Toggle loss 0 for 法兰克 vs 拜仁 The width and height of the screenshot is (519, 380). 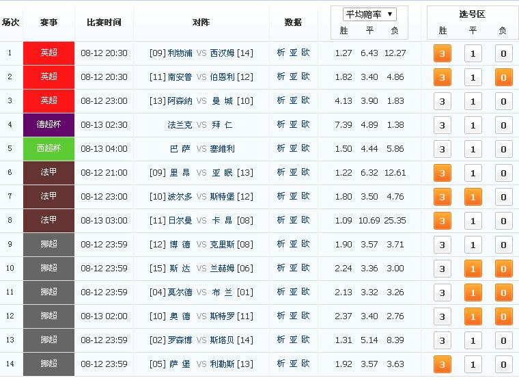(503, 125)
